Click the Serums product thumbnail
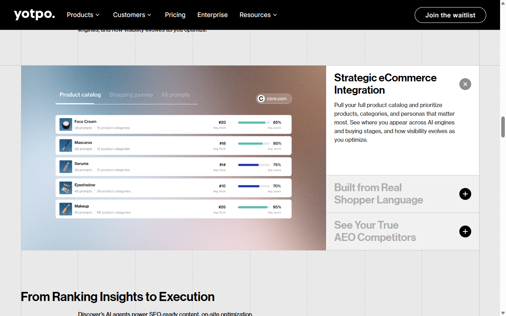This screenshot has height=316, width=506. 66,167
